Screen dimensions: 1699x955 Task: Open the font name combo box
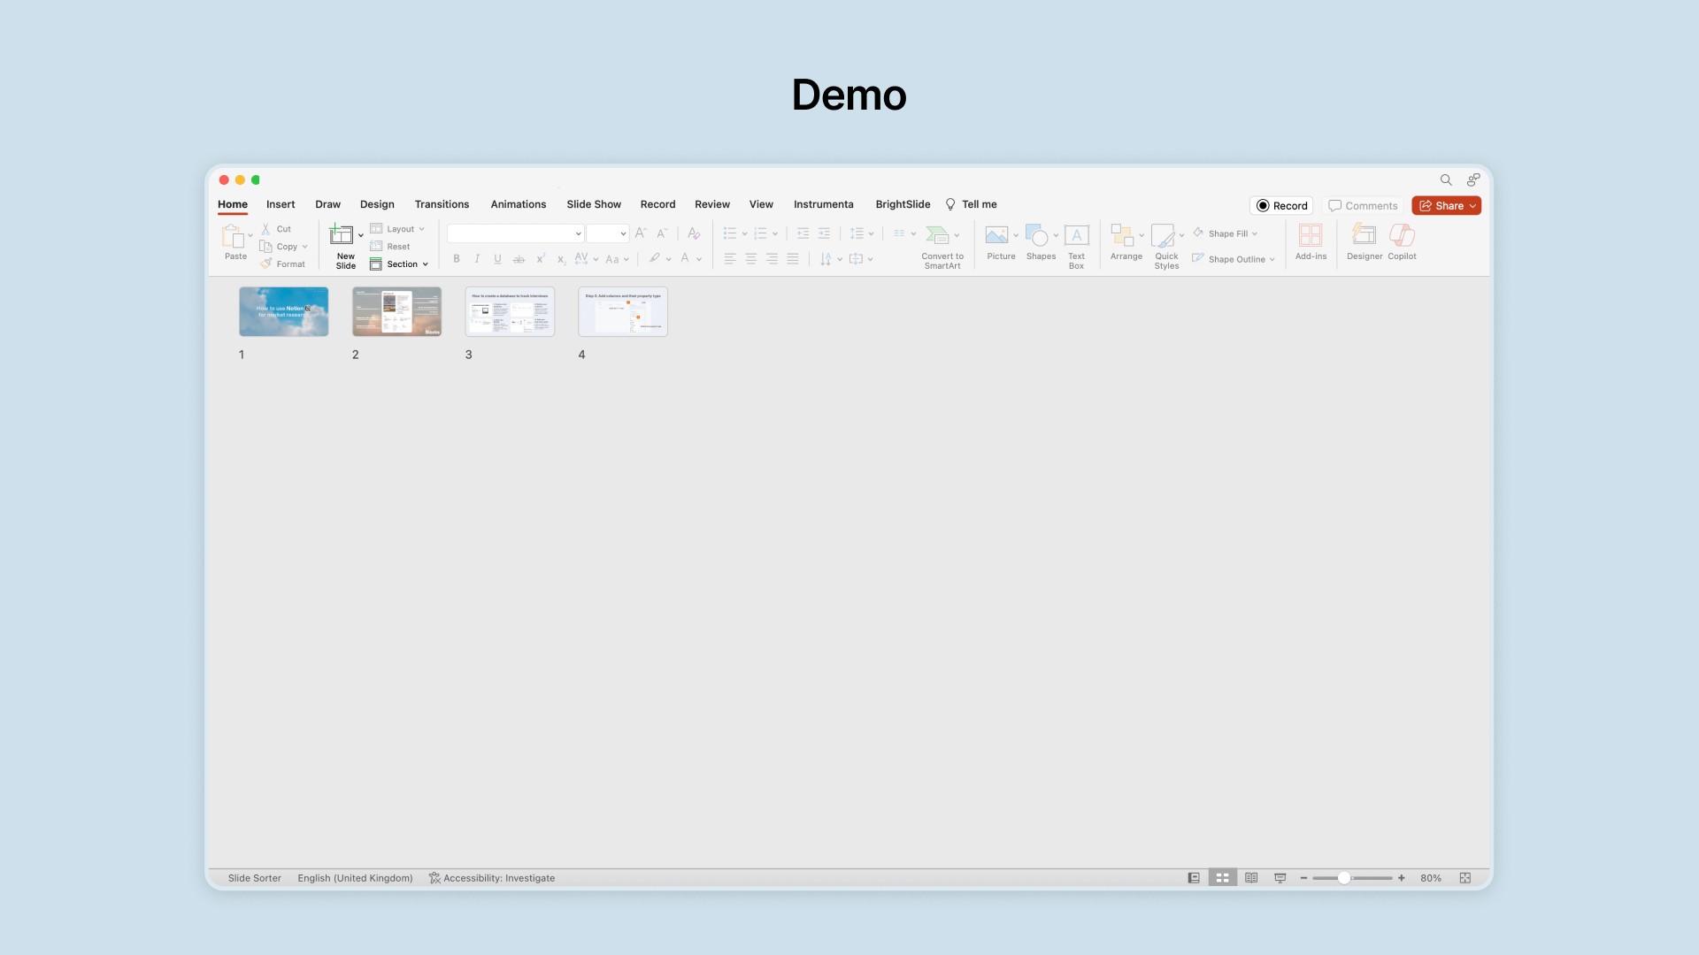coord(515,233)
